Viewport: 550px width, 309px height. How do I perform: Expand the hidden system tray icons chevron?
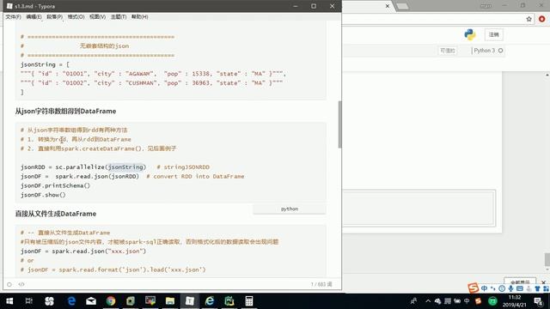click(428, 301)
